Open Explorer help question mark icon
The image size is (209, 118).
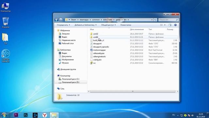(x=175, y=25)
